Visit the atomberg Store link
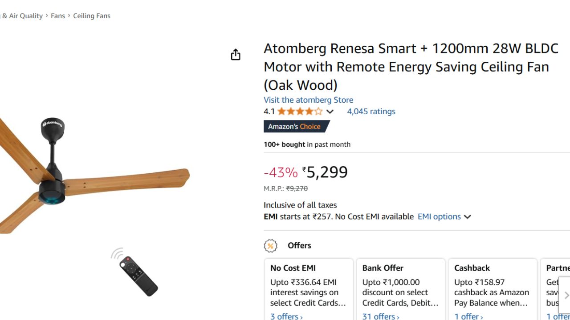This screenshot has height=320, width=570. point(308,100)
